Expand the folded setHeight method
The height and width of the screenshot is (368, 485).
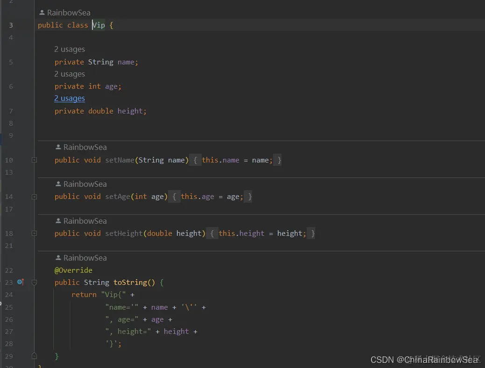35,234
